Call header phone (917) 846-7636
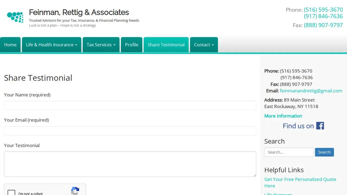 pyautogui.click(x=323, y=16)
